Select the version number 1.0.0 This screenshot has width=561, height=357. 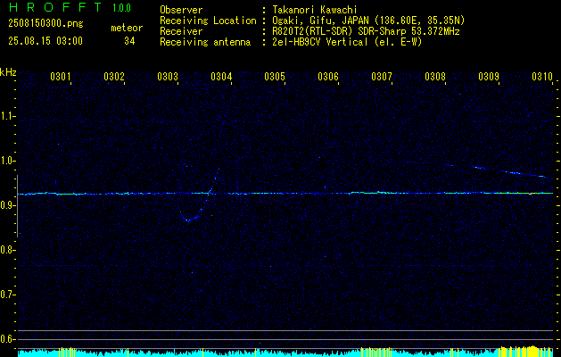(121, 8)
